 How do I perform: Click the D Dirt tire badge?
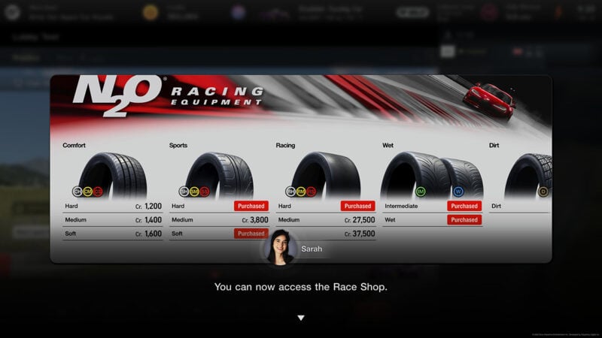click(543, 192)
